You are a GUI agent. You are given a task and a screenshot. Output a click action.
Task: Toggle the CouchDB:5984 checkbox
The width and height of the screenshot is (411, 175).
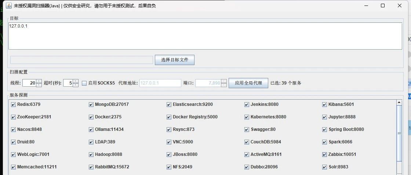coord(247,142)
